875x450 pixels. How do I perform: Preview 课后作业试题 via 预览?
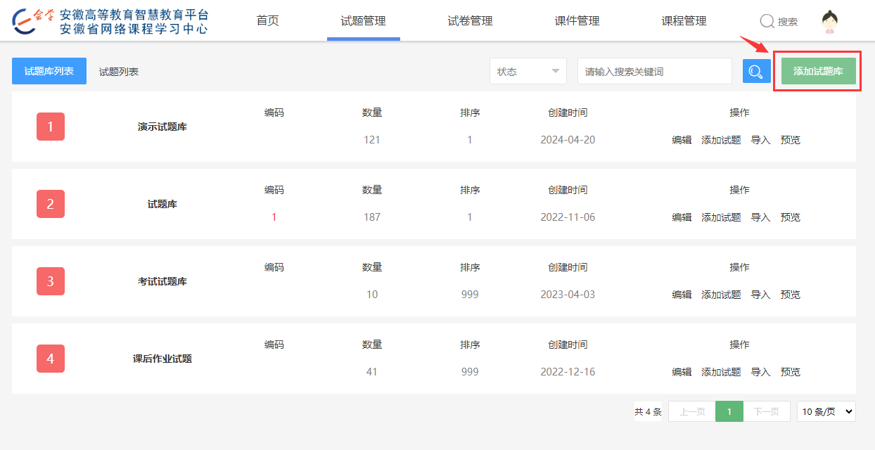coord(791,372)
